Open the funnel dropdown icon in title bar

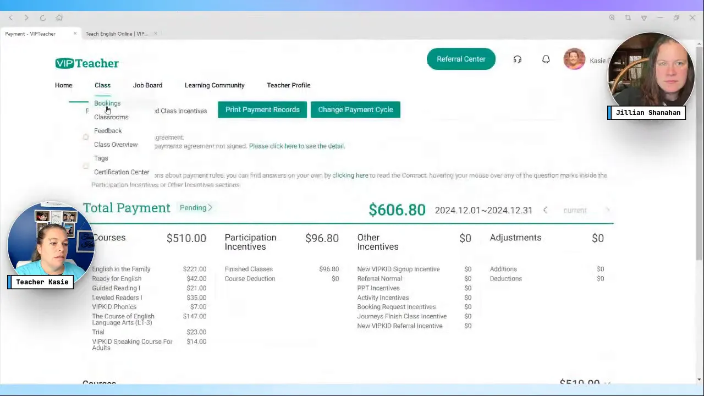pos(644,18)
